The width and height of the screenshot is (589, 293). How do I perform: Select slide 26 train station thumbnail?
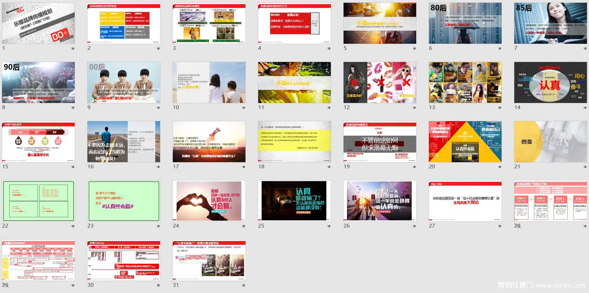[x=380, y=201]
